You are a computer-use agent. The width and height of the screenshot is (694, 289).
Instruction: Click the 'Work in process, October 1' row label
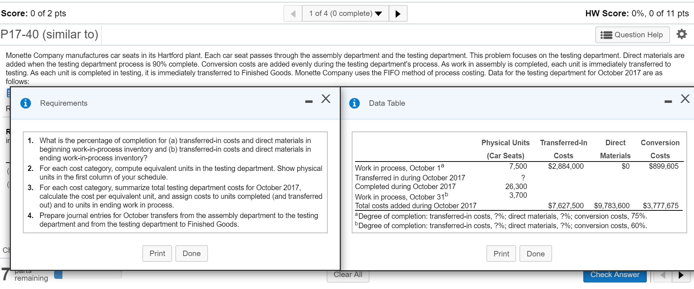399,168
